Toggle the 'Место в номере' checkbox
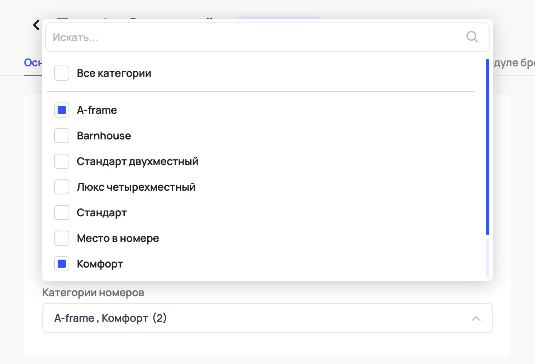Screen dimensions: 535x364 click(x=62, y=238)
